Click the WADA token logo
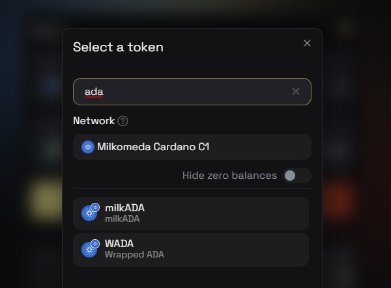Screen dimensions: 391x288 point(89,250)
